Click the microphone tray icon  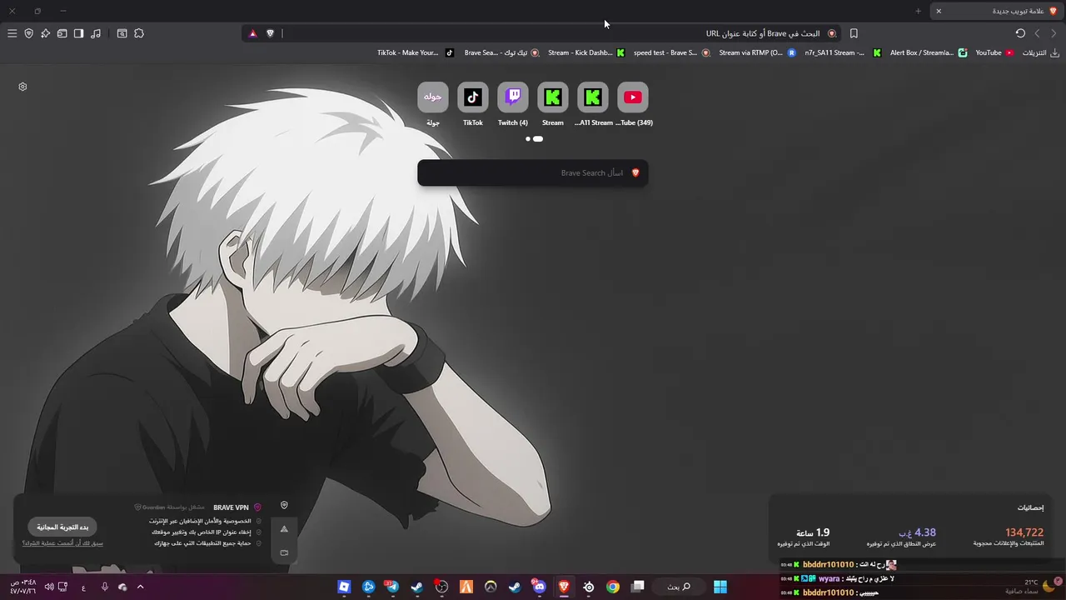(104, 587)
